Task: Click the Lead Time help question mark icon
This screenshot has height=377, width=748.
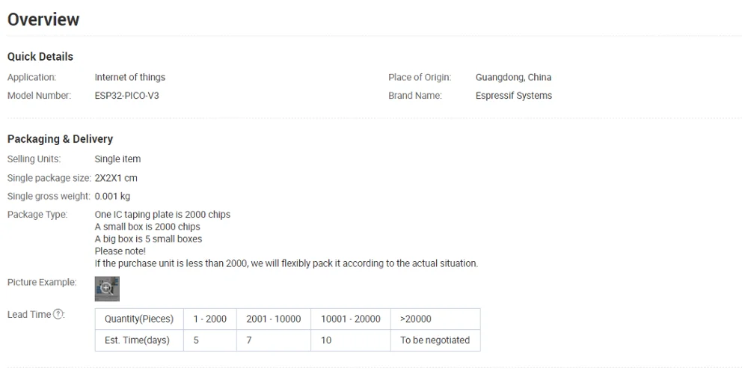Action: (x=58, y=314)
